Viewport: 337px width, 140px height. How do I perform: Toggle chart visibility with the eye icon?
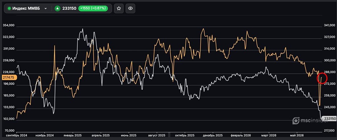click(130, 8)
